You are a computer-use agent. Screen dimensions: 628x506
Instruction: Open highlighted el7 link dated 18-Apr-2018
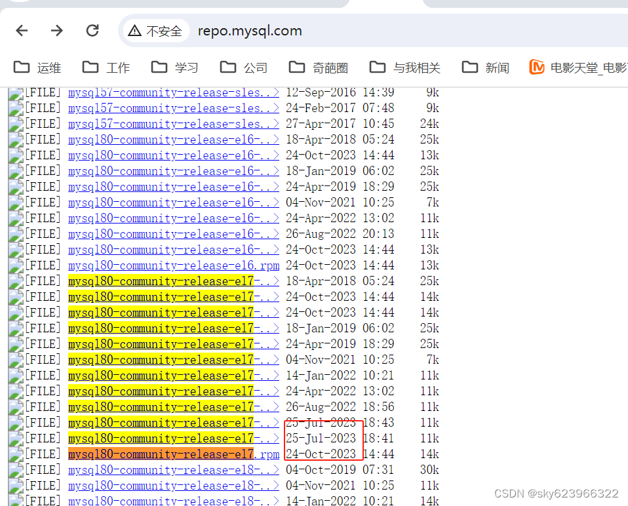point(174,281)
